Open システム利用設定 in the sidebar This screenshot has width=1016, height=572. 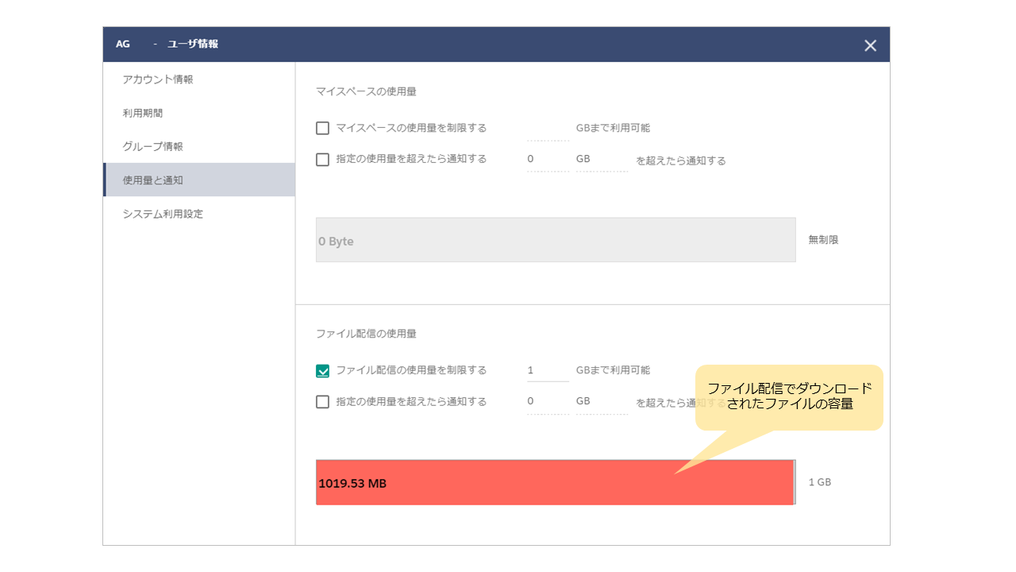click(163, 214)
